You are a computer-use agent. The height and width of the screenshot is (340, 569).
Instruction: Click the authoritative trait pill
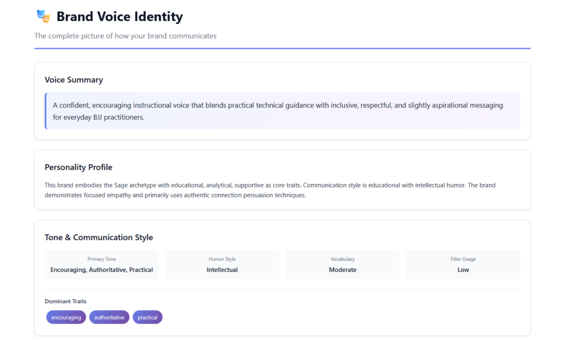pos(109,317)
